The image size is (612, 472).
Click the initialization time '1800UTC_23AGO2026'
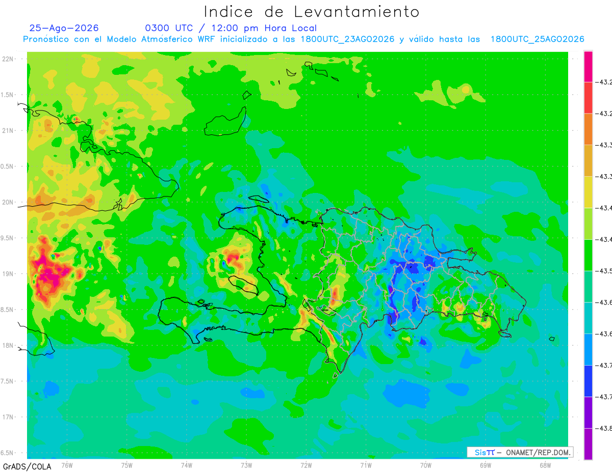tap(347, 39)
